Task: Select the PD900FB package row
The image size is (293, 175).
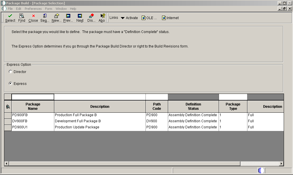Action: pos(33,115)
